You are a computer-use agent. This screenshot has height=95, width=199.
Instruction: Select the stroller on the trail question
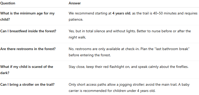27,84
